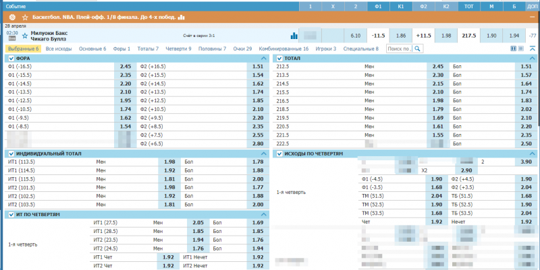
Task: Toggle the ИНДИВИДУАЛЬНЫЙ ТОТАЛ checkbox
Action: tap(11, 154)
